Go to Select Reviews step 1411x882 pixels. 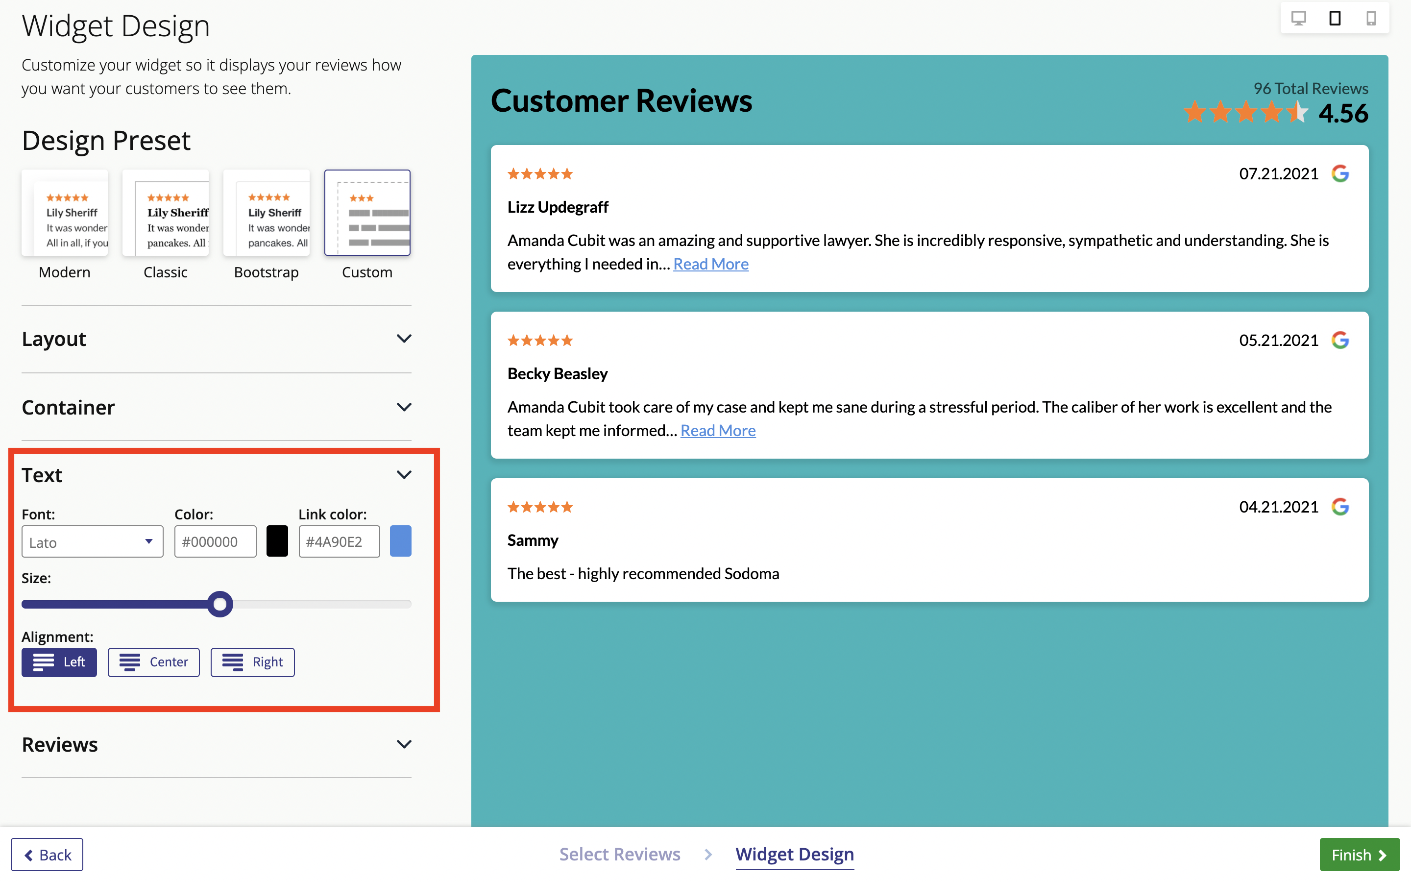620,854
